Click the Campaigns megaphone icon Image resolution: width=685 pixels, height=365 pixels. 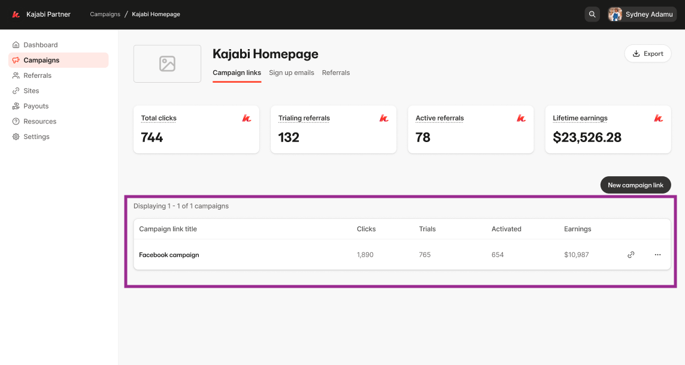point(16,60)
